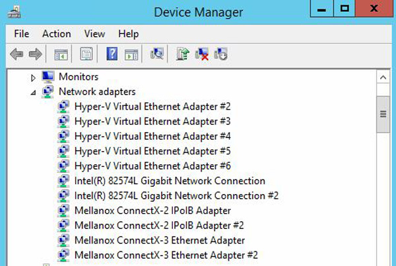Open the View menu
396x266 pixels.
tap(94, 34)
